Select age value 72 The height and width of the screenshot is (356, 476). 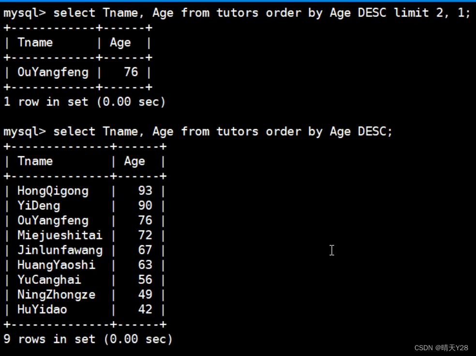pos(145,236)
